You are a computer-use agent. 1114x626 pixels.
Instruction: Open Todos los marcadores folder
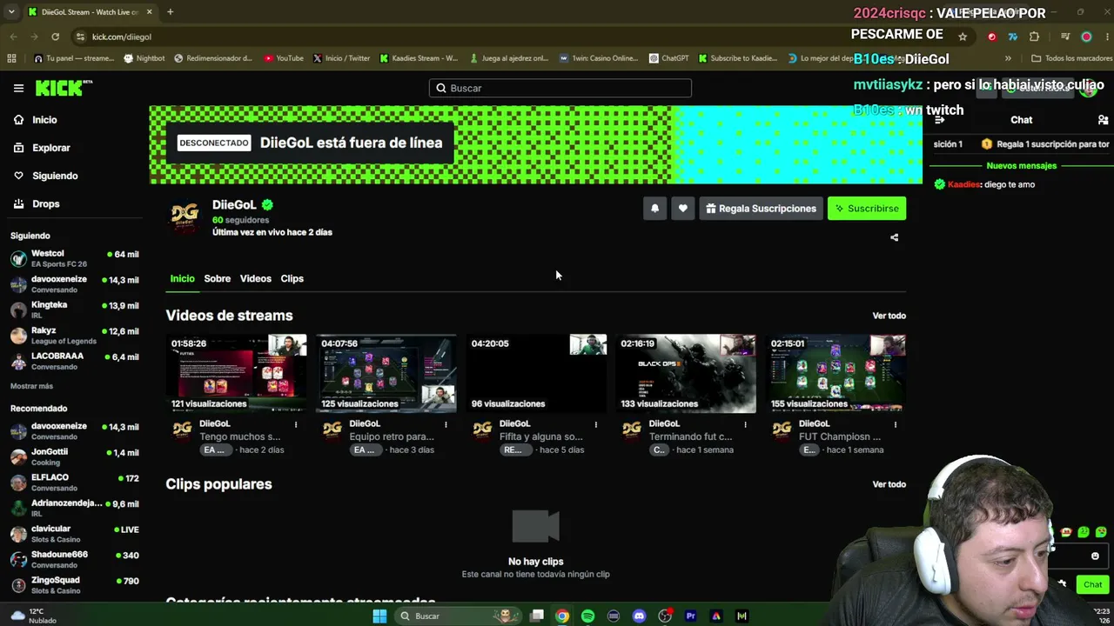[1071, 58]
